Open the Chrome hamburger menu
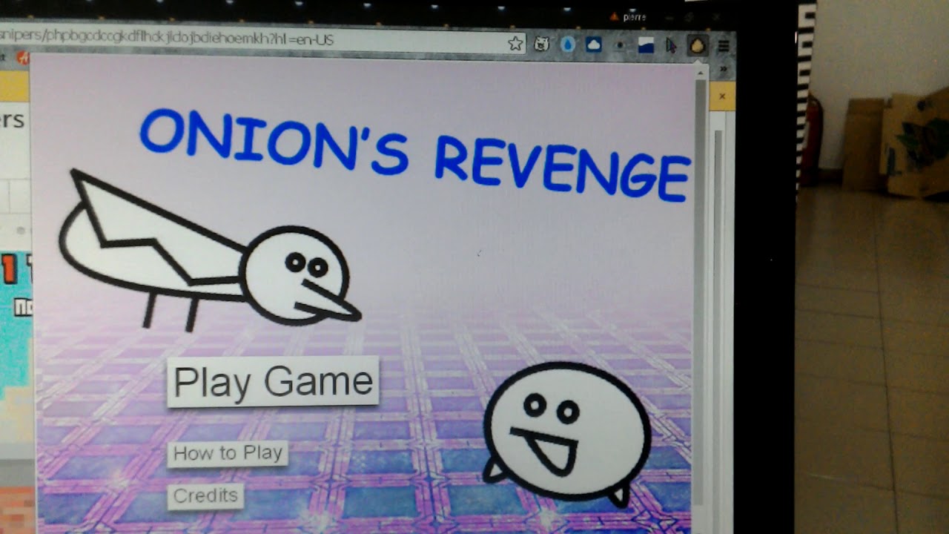This screenshot has height=534, width=949. click(723, 46)
